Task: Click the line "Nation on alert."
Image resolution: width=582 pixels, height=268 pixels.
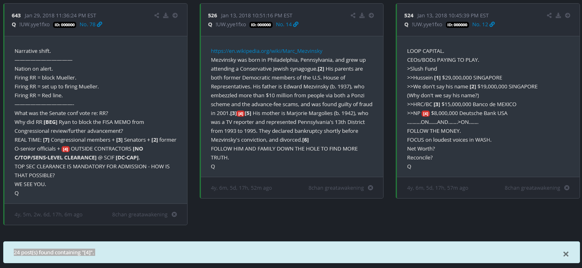Action: (x=34, y=69)
